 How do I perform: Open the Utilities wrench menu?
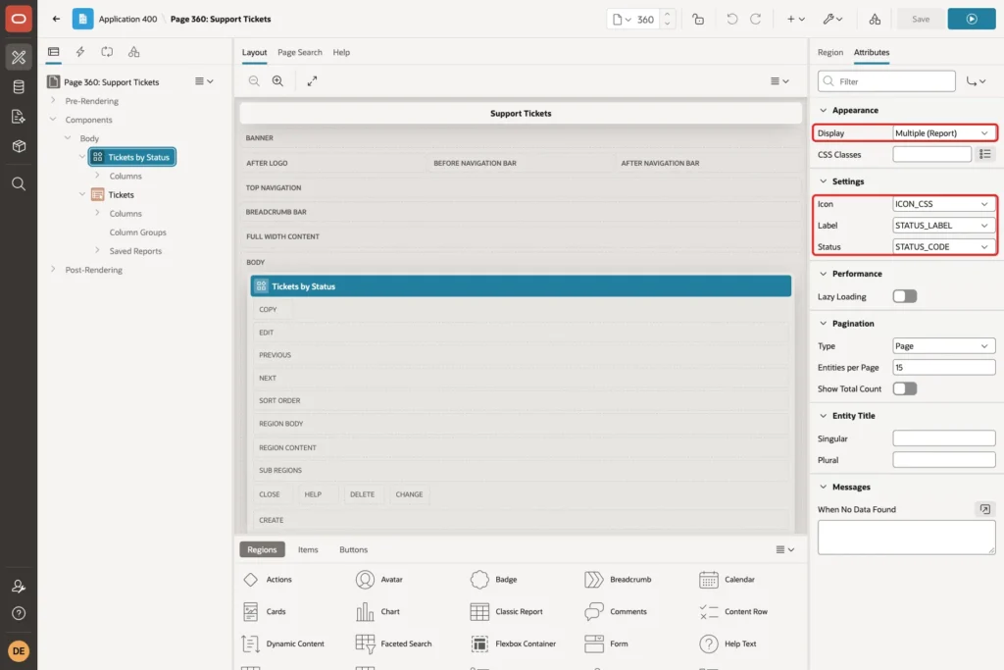[x=833, y=20]
